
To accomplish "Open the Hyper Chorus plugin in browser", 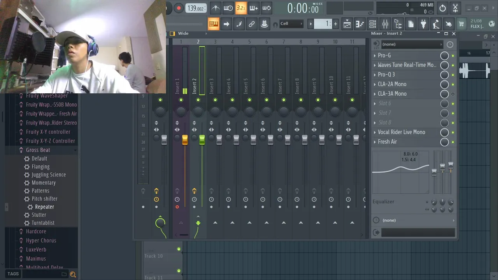I will tap(41, 241).
